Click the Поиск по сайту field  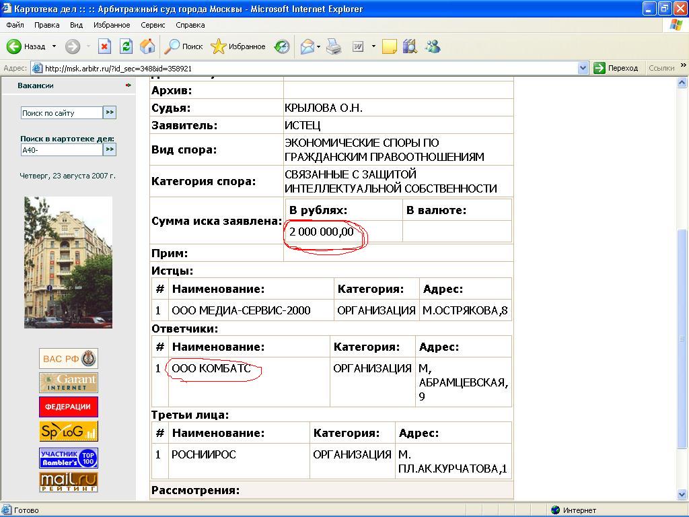61,113
